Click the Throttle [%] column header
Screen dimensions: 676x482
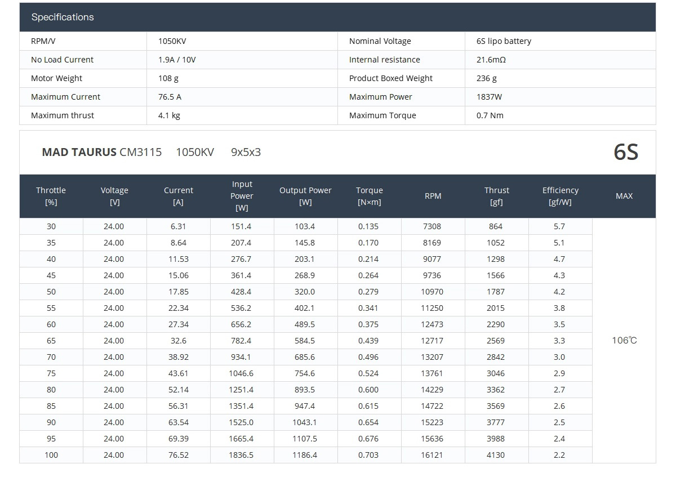click(51, 196)
